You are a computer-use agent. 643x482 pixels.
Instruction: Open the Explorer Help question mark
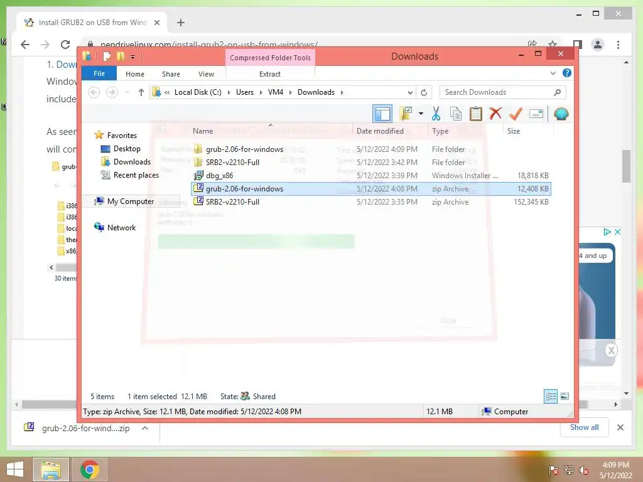coord(567,73)
